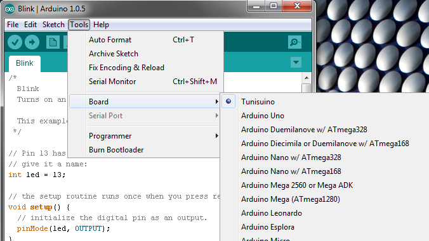Click the 'void setup() {' code line

(x=39, y=207)
